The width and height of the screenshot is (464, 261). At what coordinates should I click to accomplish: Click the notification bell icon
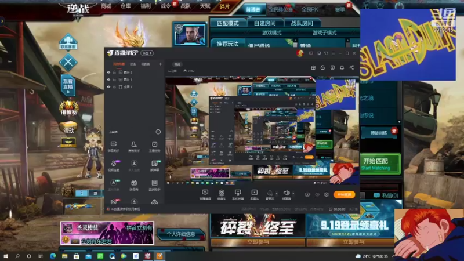pyautogui.click(x=342, y=67)
